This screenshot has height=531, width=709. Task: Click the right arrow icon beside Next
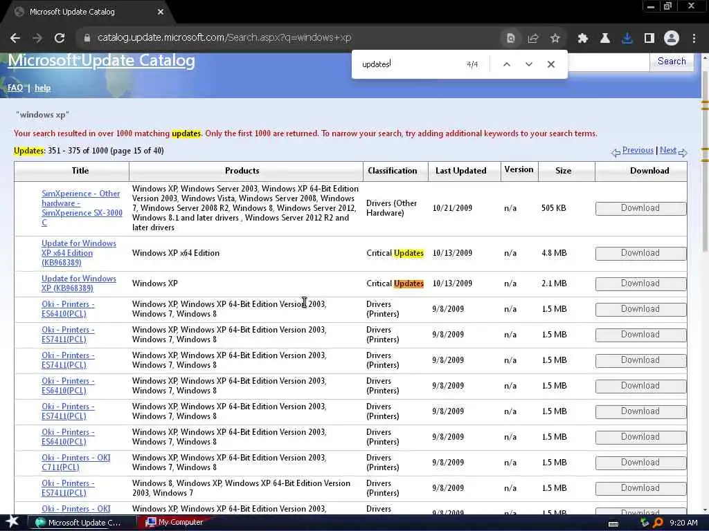[x=683, y=153]
